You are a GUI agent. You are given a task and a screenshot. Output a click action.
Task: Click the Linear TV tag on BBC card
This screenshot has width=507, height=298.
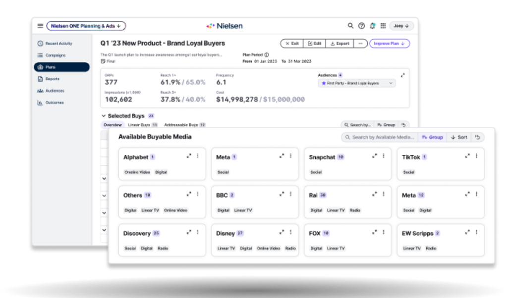click(243, 210)
